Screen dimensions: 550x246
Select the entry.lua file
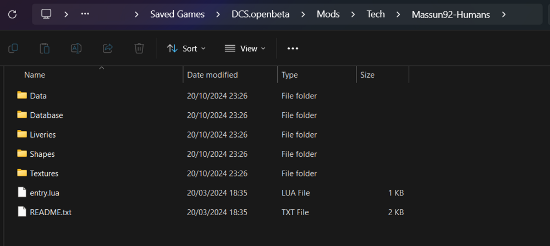(x=44, y=193)
